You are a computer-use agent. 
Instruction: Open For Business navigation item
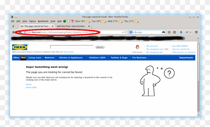pyautogui.click(x=139, y=58)
